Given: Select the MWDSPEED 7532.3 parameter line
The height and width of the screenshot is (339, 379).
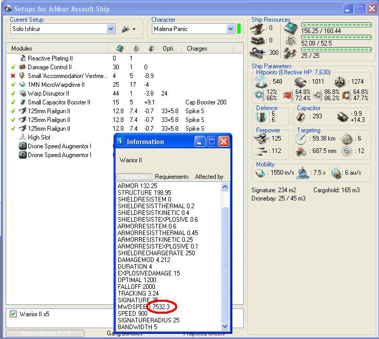Looking at the screenshot, I should point(144,307).
